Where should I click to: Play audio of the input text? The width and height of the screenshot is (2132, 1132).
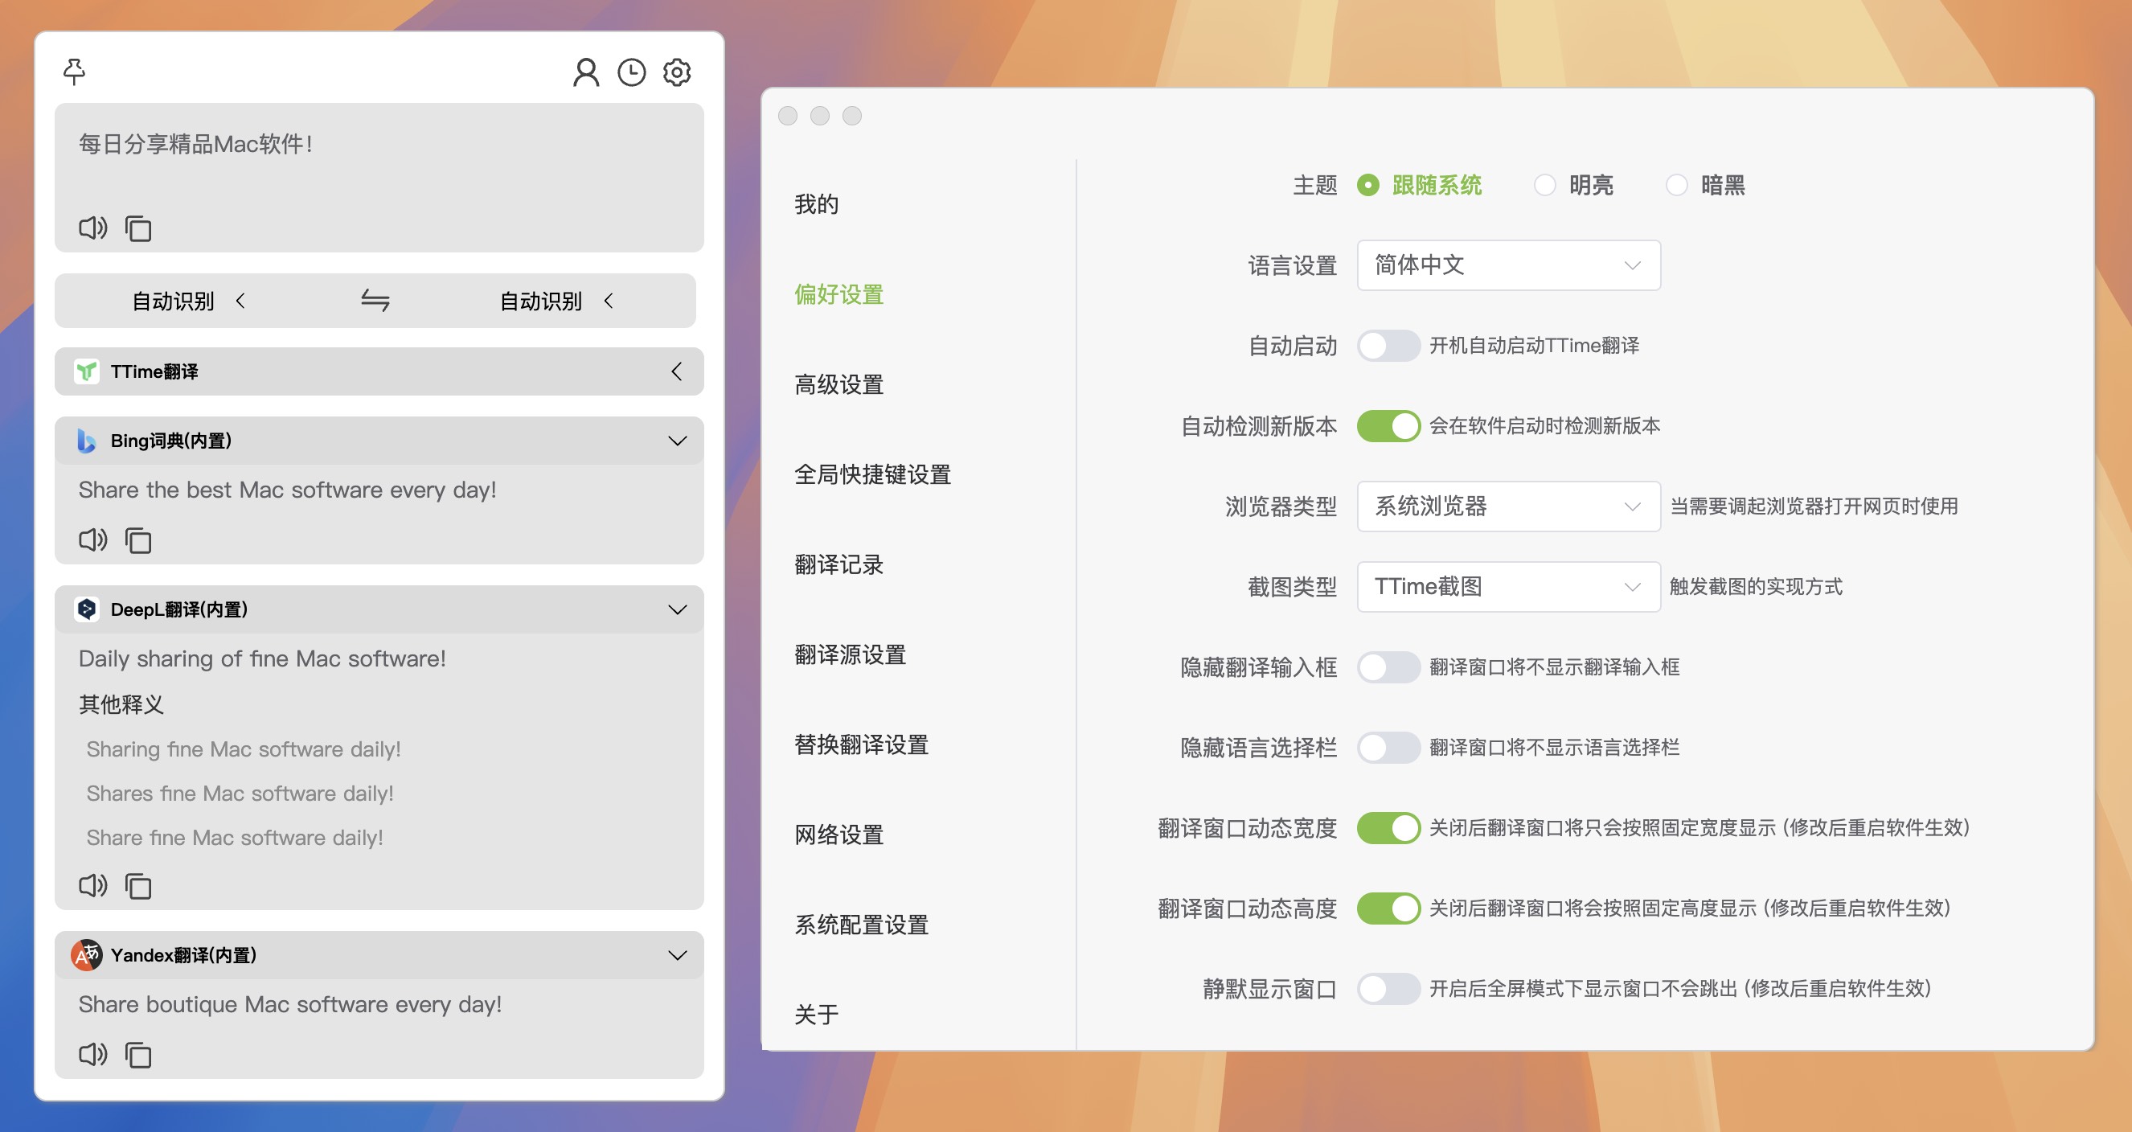point(92,228)
